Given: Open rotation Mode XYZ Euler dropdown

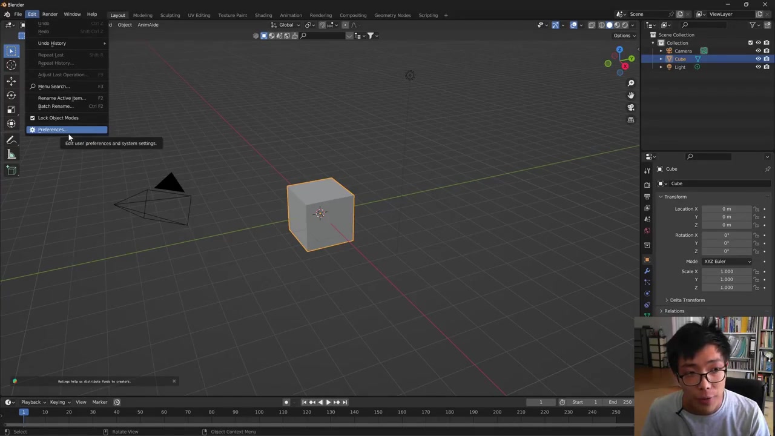Looking at the screenshot, I should point(727,262).
